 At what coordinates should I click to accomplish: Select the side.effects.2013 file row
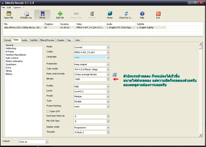84,27
